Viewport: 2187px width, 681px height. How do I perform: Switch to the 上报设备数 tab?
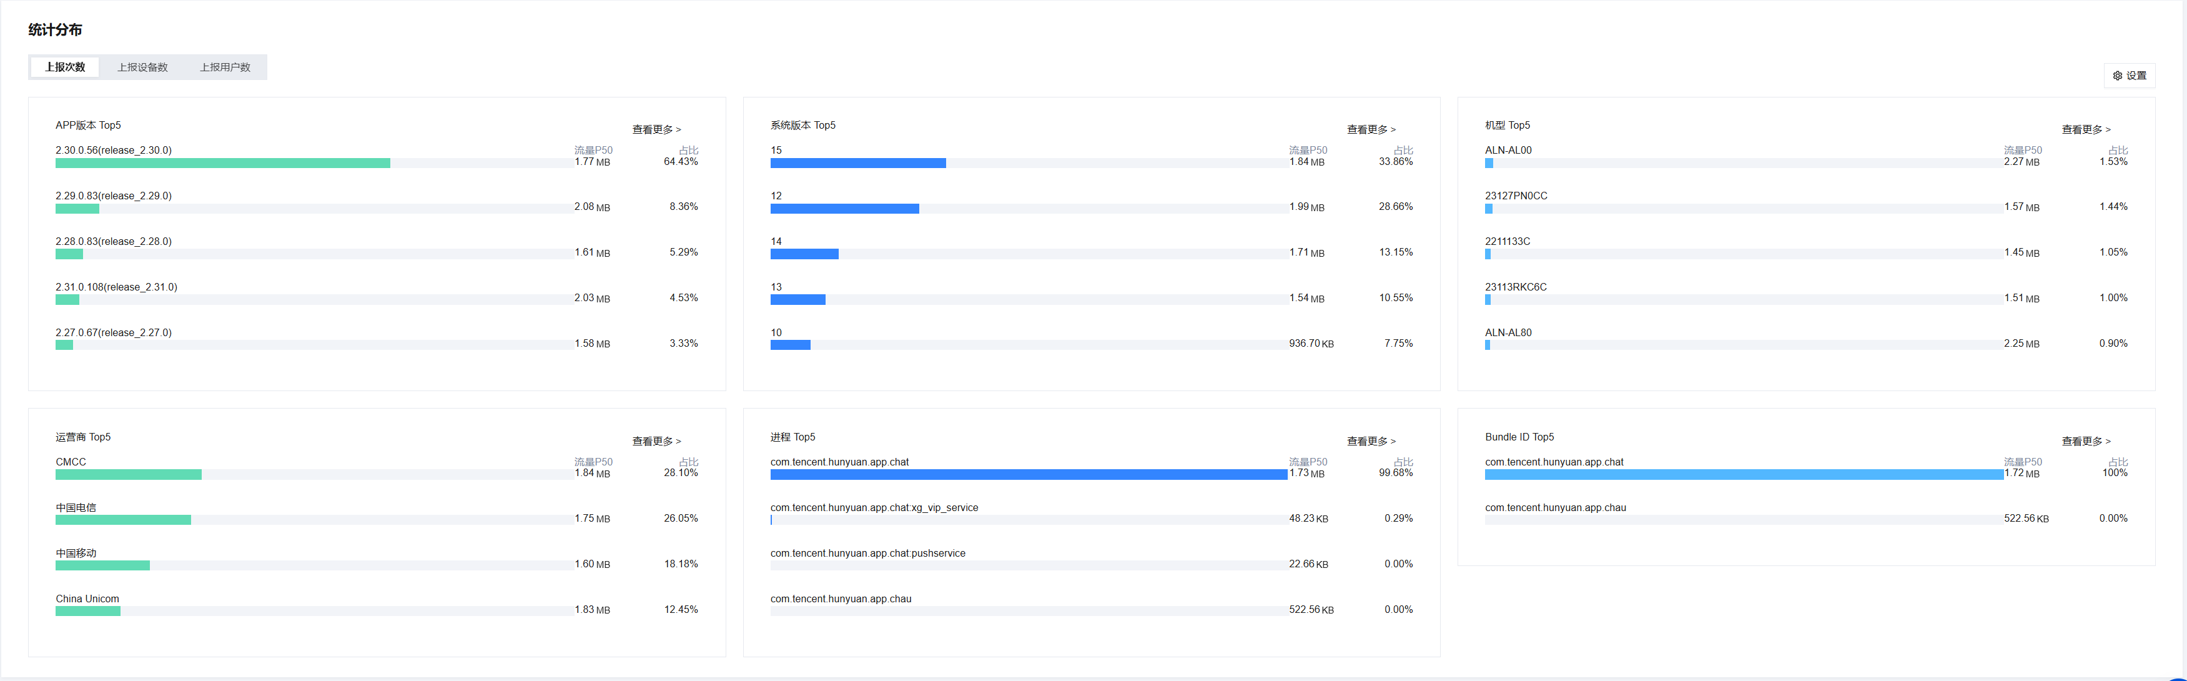pos(142,67)
